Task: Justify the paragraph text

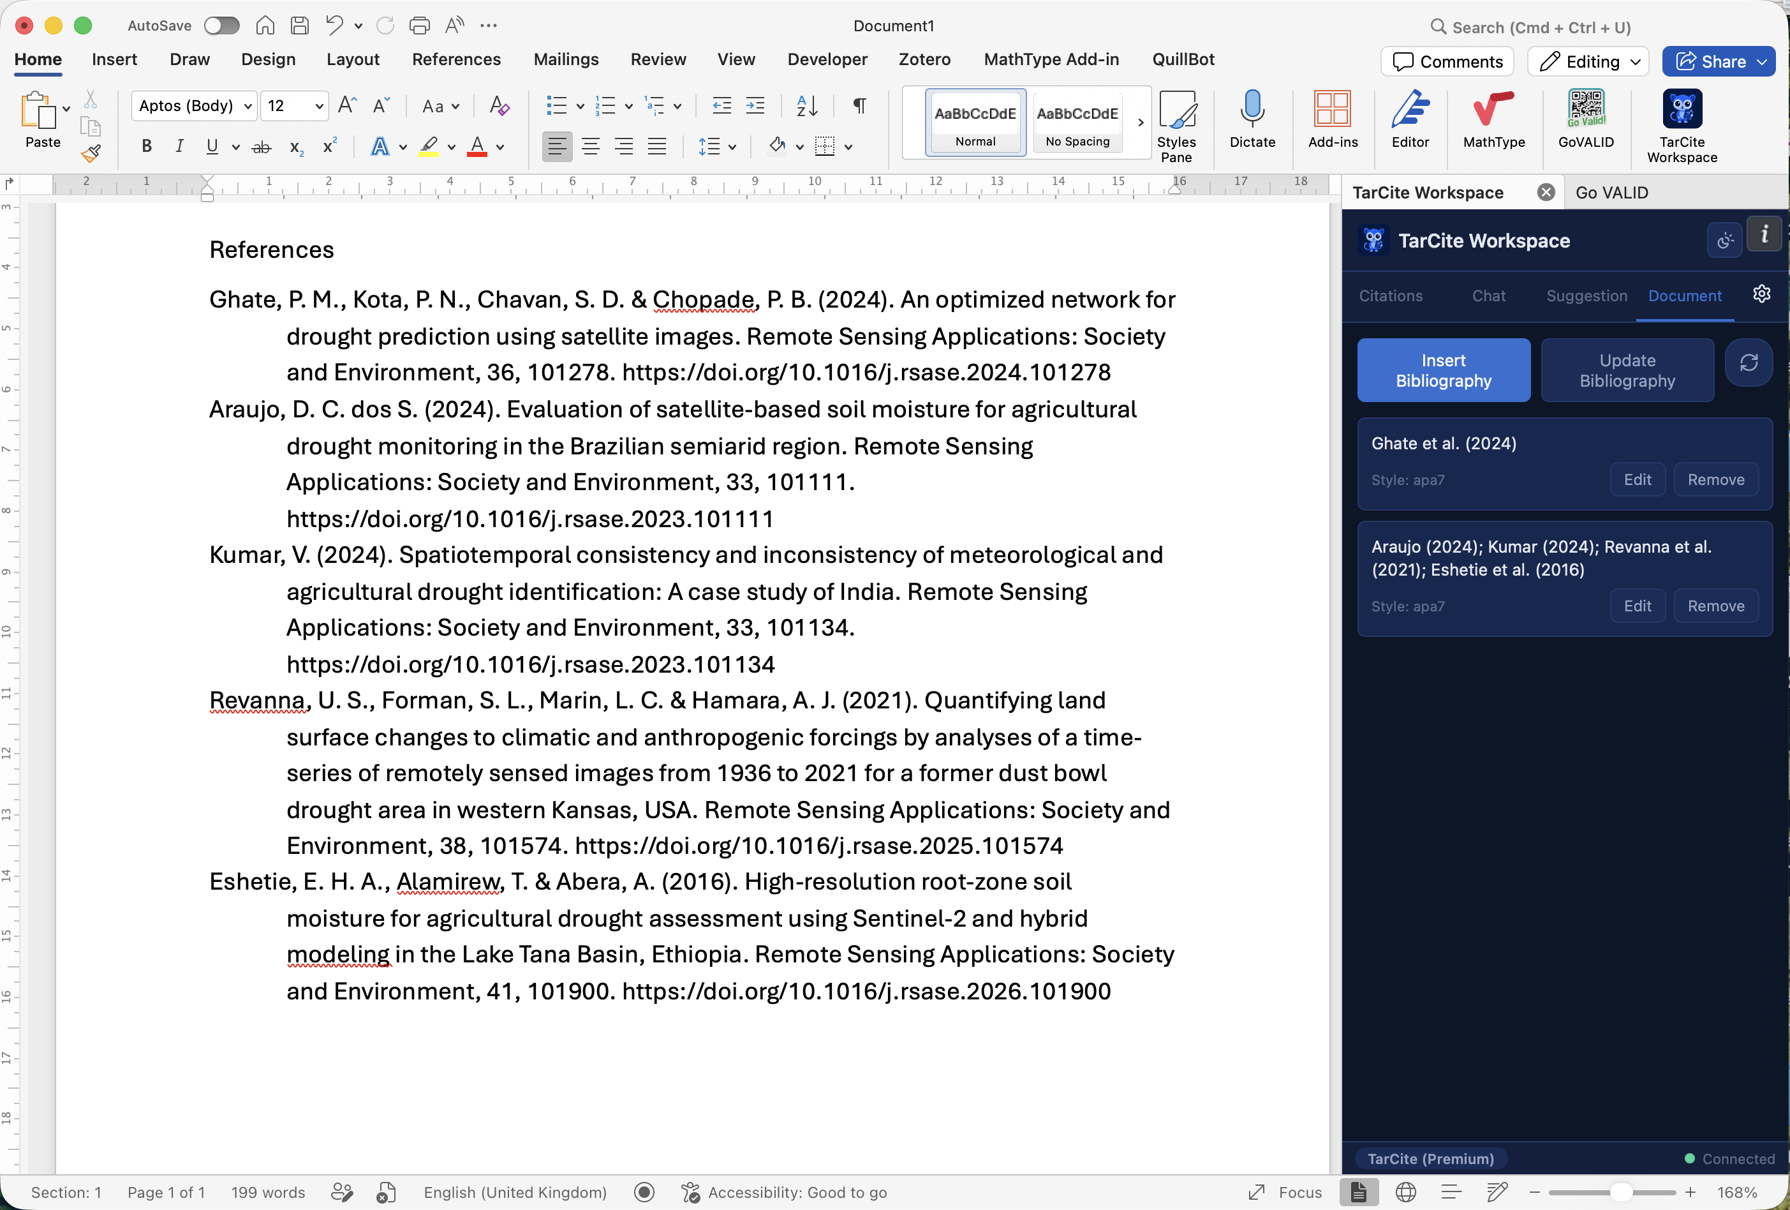Action: 657,146
